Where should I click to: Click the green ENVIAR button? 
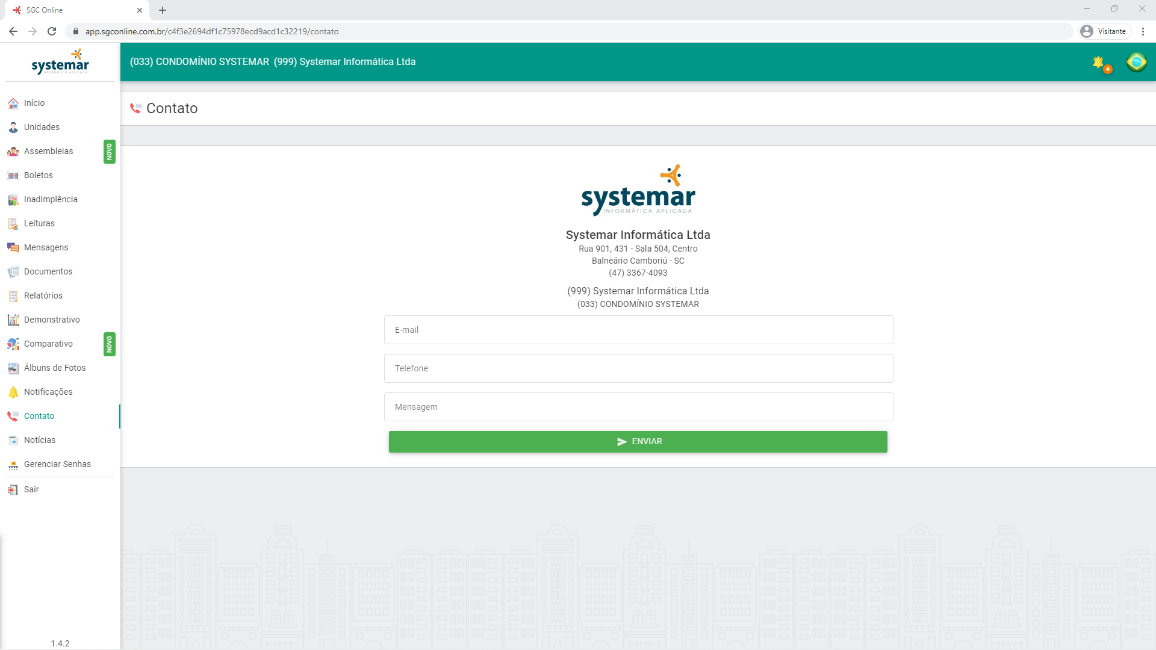tap(638, 442)
